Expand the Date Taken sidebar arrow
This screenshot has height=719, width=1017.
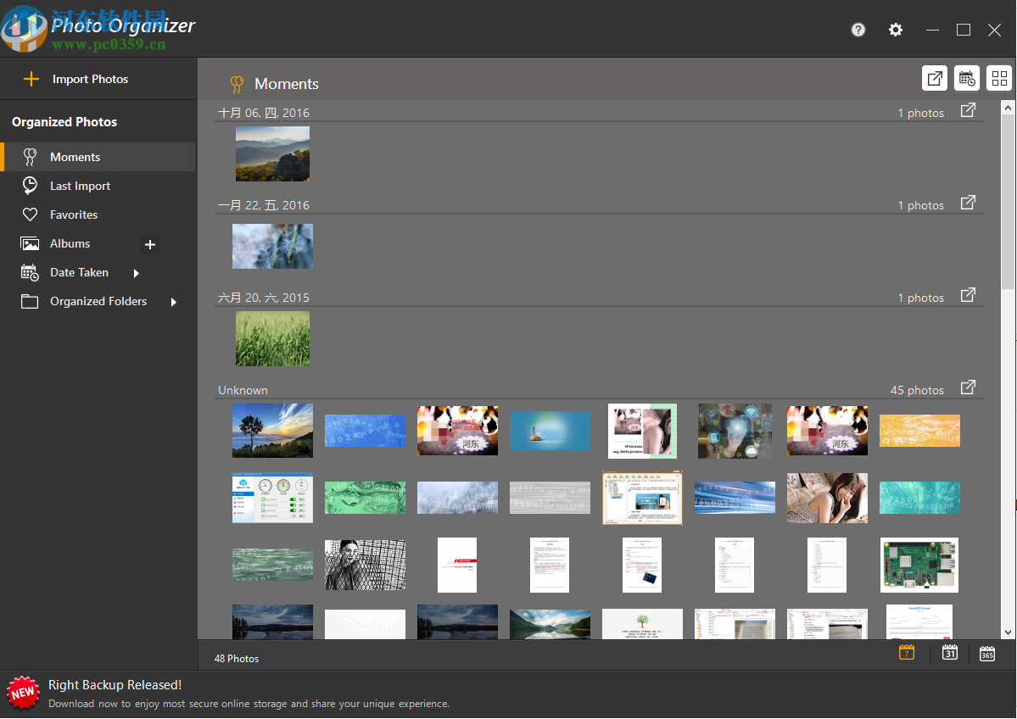tap(136, 272)
